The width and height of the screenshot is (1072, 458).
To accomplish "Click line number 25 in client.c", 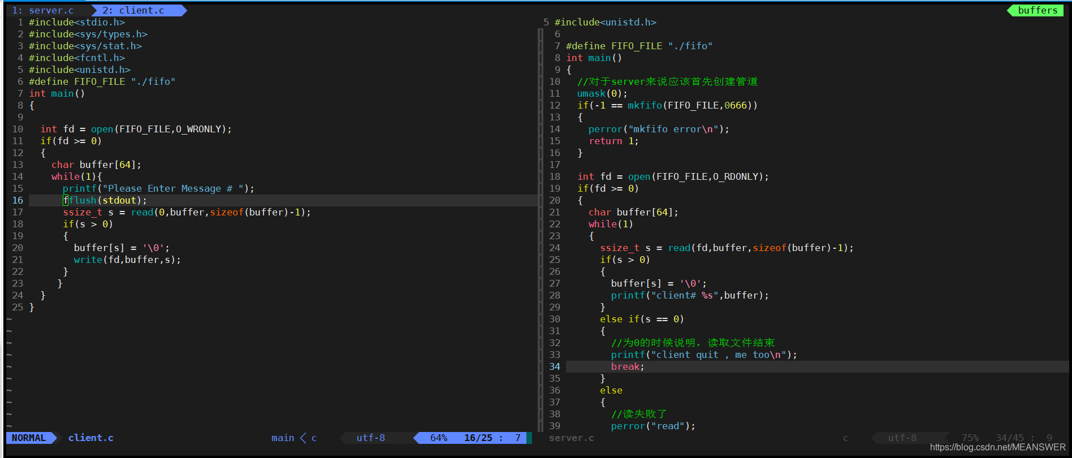I will [18, 307].
